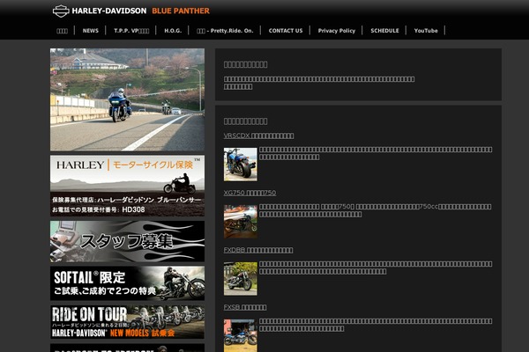
Task: Open the FXSB article link
Action: 245,307
